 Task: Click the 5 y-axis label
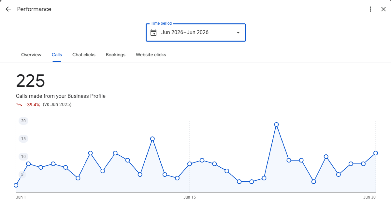click(22, 175)
